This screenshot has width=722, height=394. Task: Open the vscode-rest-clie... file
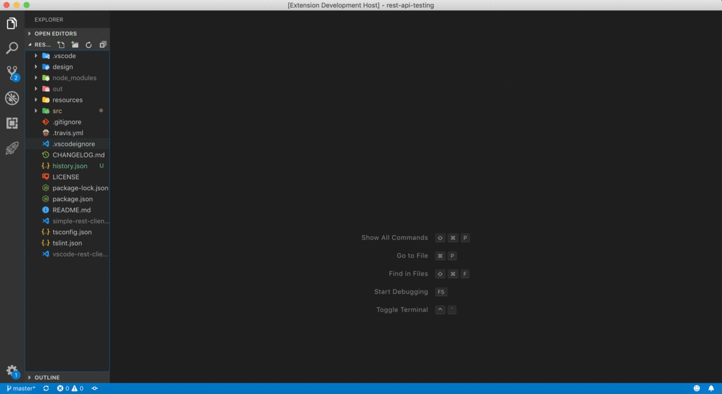tap(67, 254)
